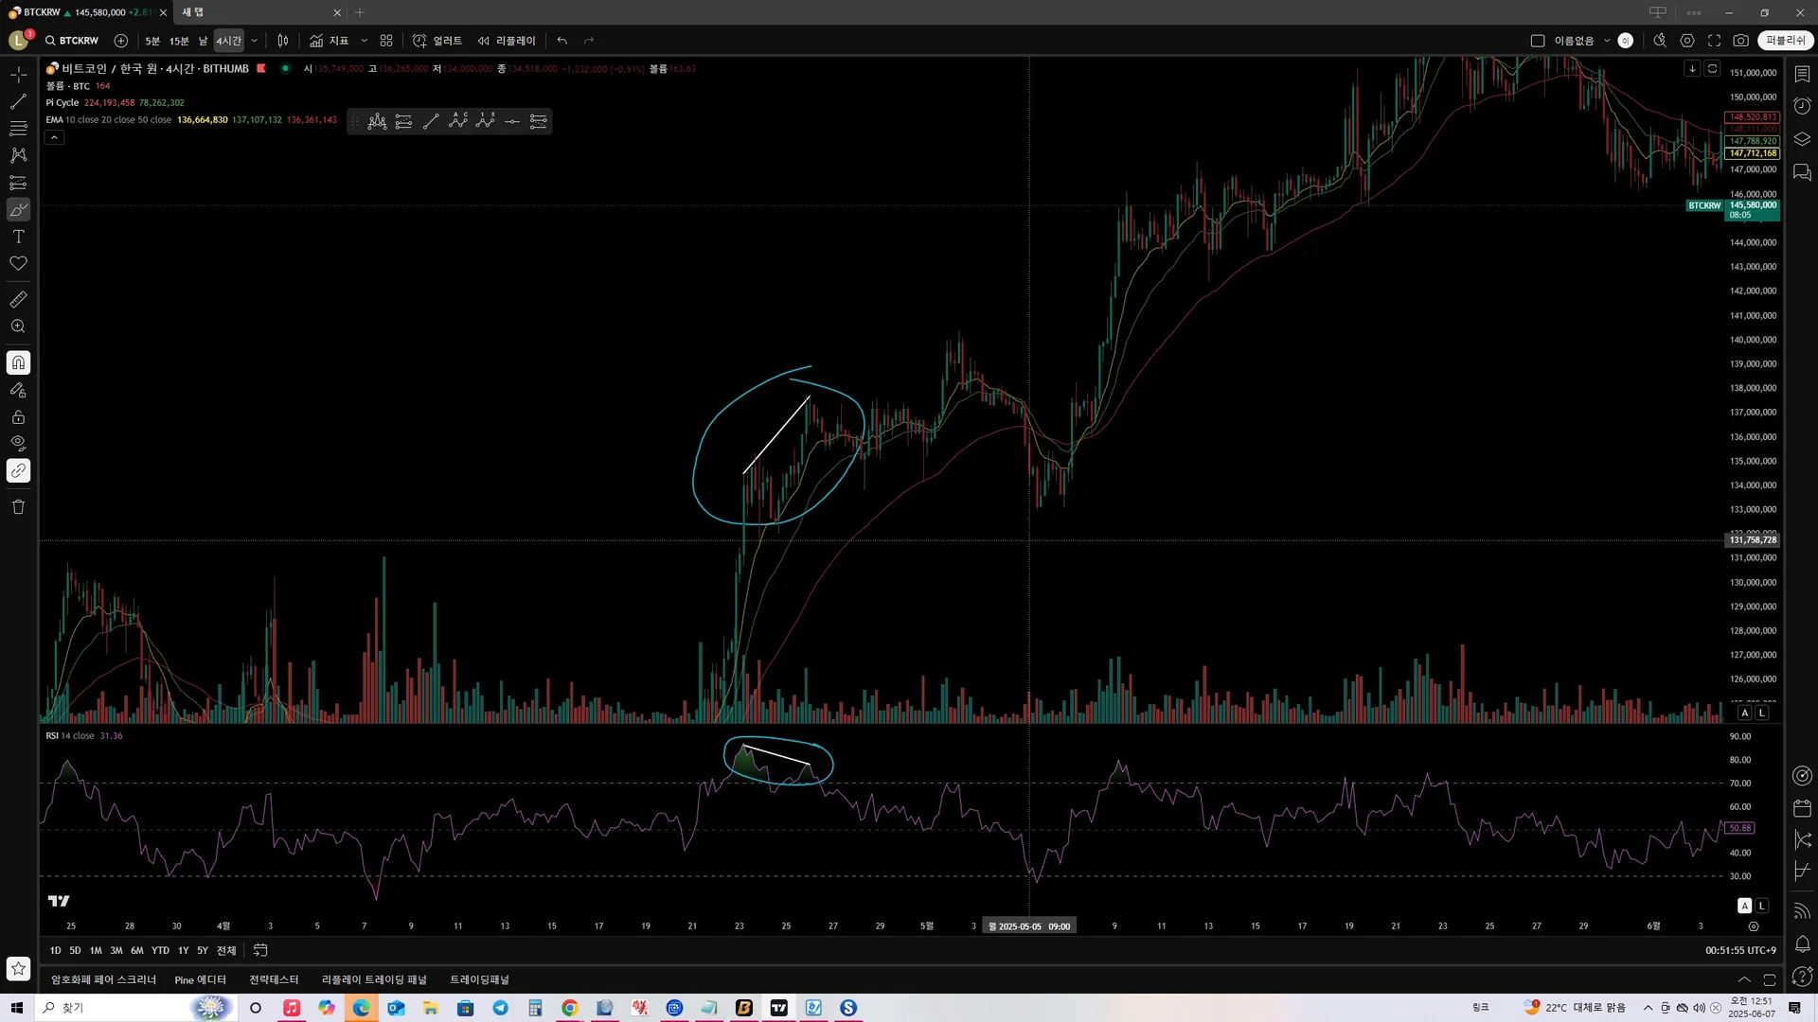Pick the ruler measure tool
1818x1022 pixels.
pos(18,300)
